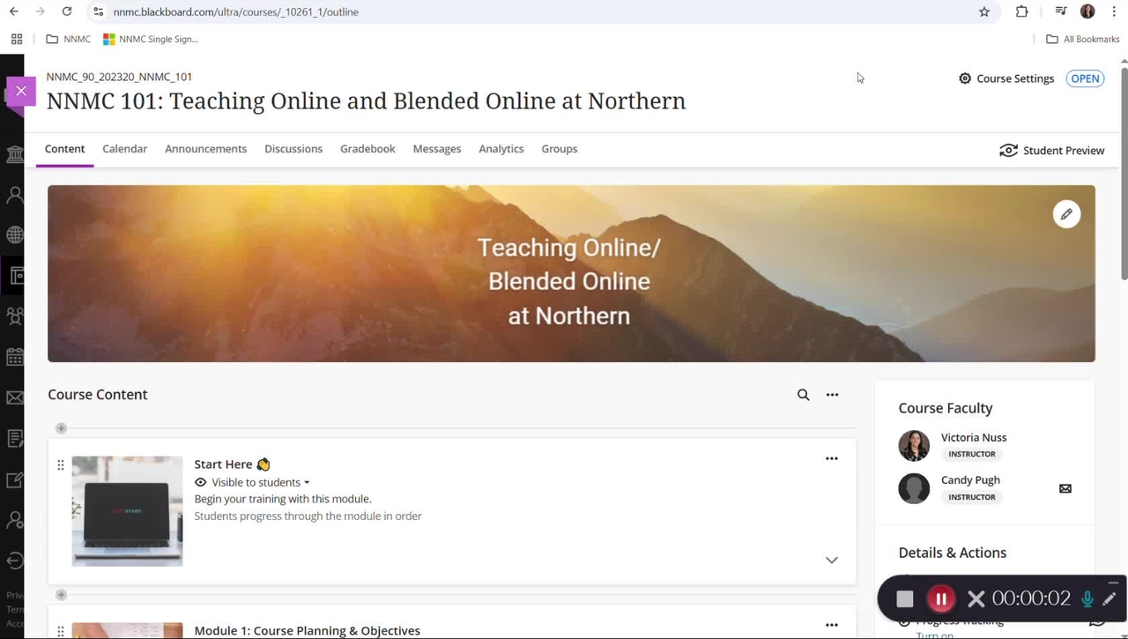
Task: Grab the Start Here module drag handle
Action: coord(61,464)
